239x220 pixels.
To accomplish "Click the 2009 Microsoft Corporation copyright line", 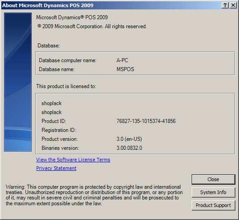I will click(x=92, y=26).
